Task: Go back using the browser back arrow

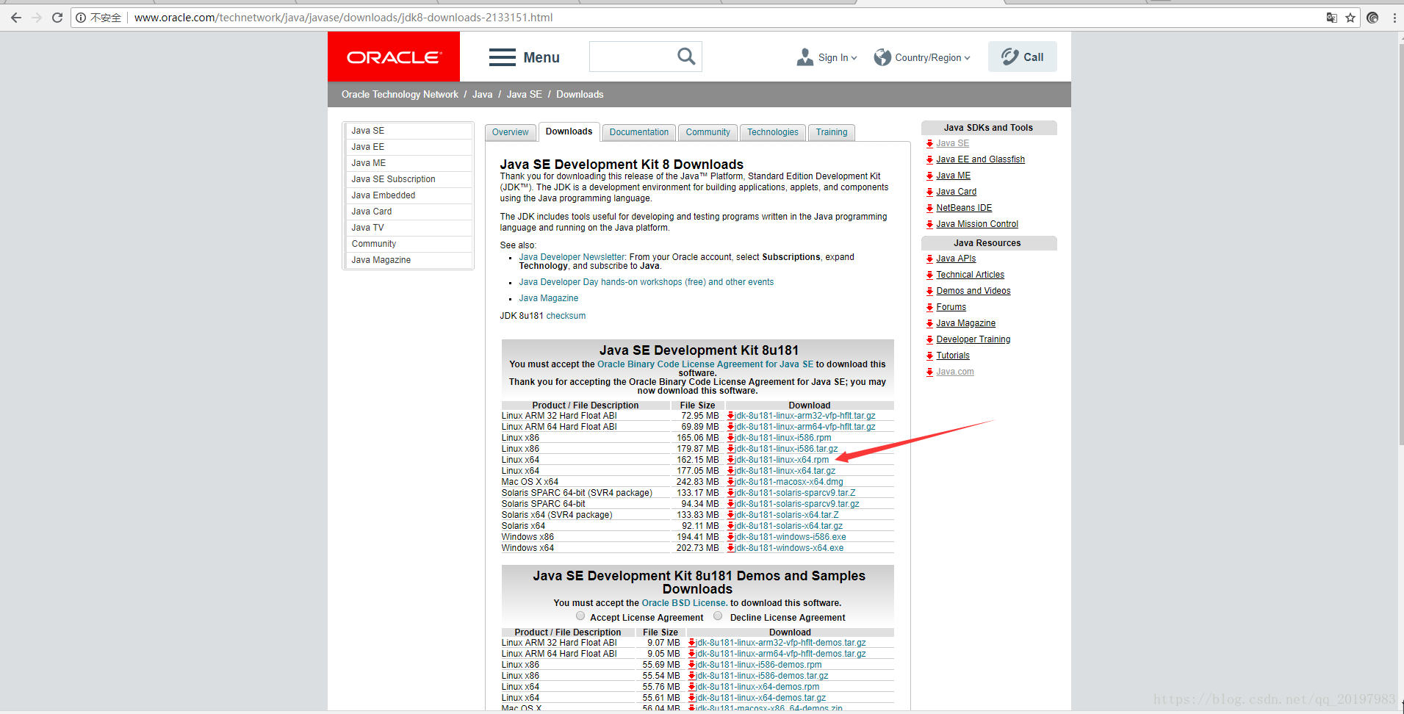Action: tap(16, 18)
